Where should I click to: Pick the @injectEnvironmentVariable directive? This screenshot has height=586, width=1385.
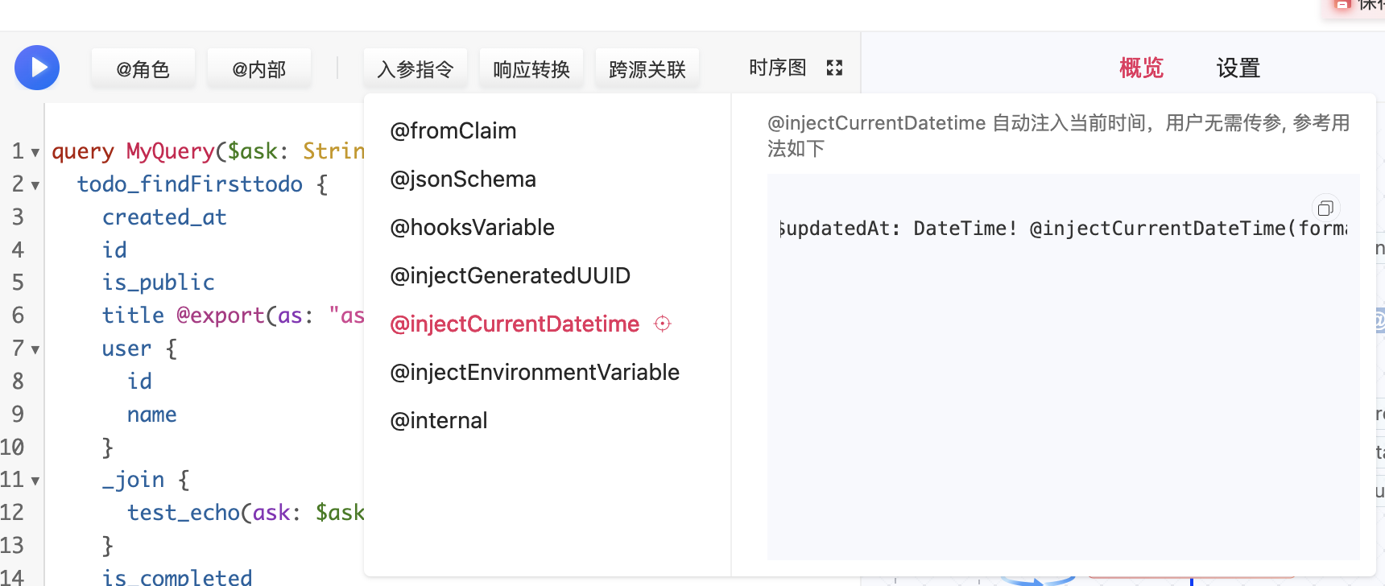coord(535,372)
